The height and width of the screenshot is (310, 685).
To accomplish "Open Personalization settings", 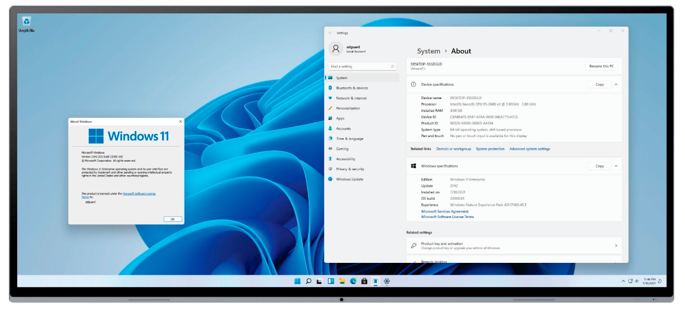I will [x=362, y=108].
